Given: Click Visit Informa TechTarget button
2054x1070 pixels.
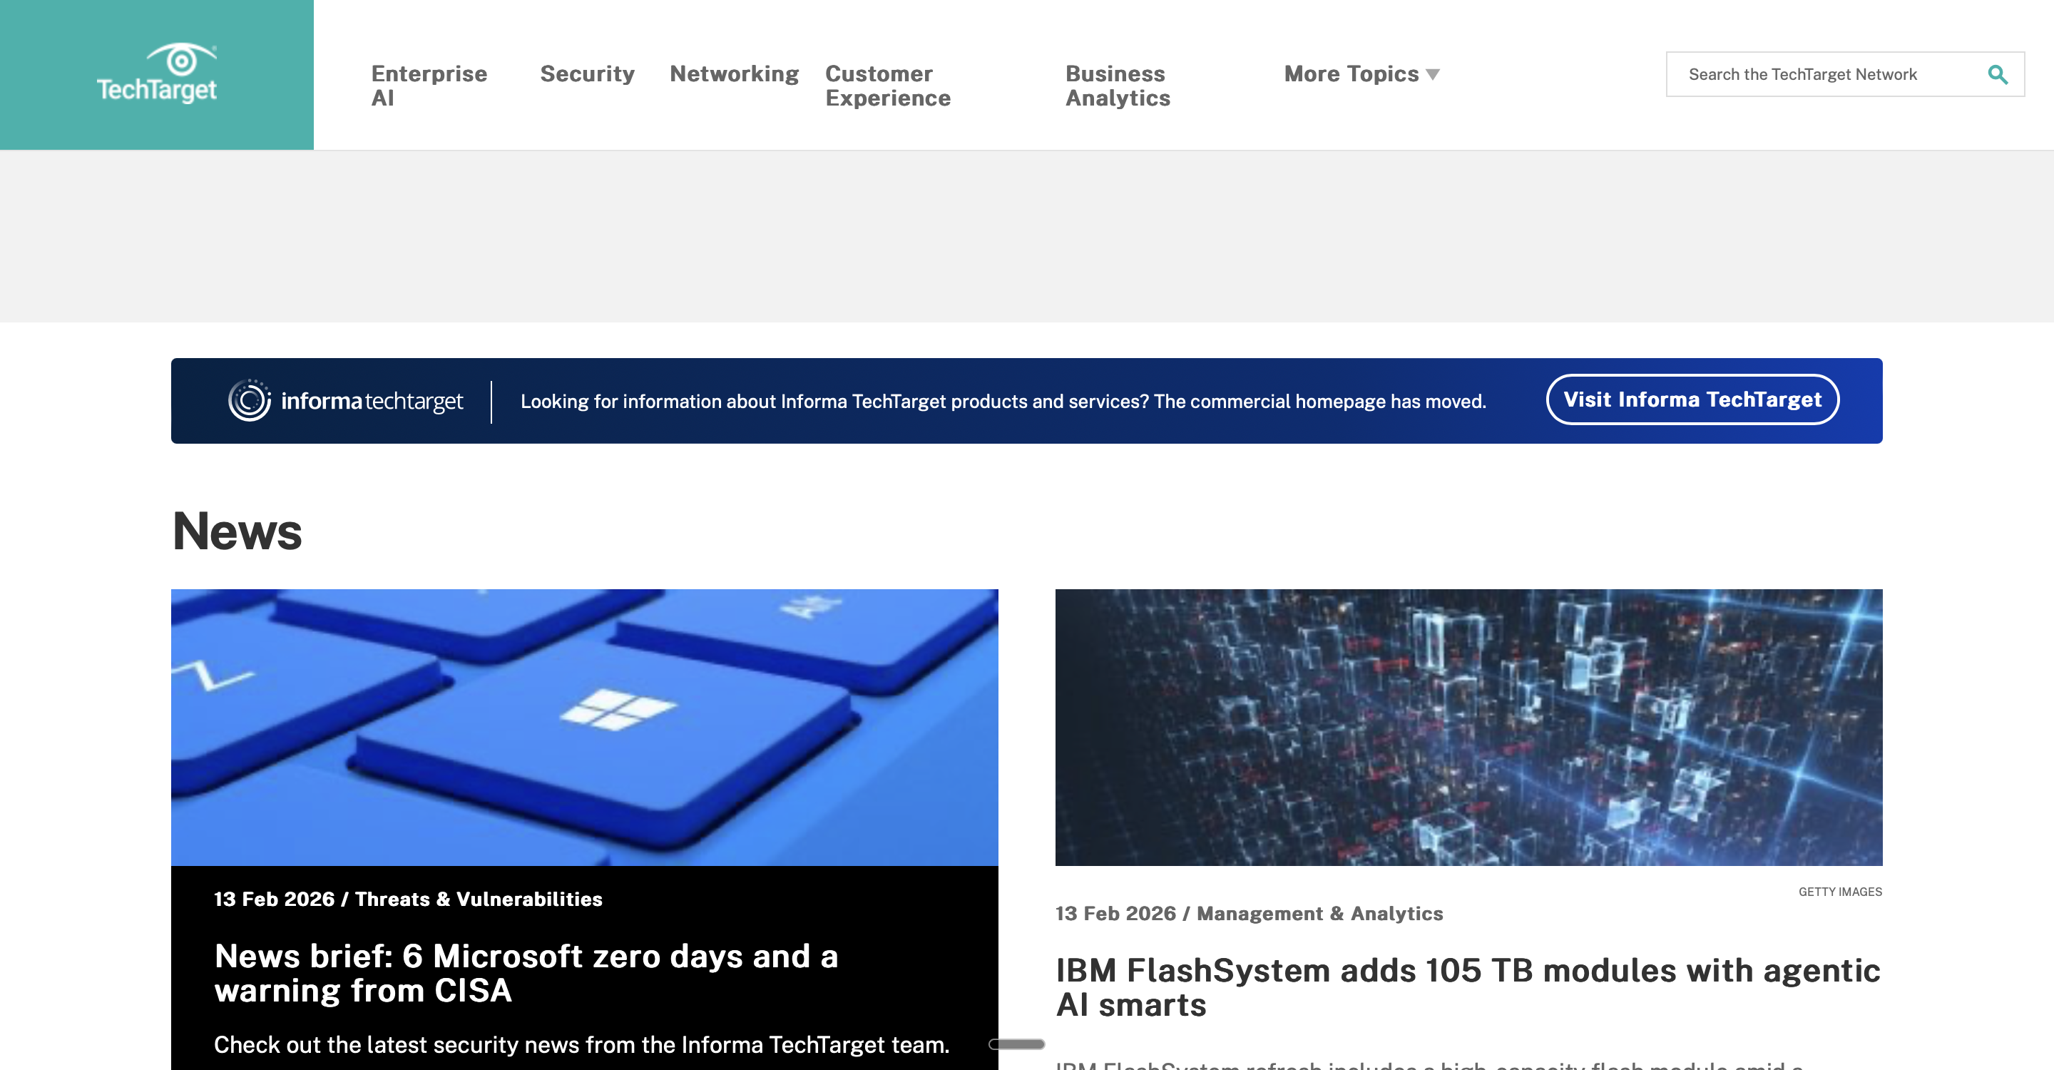Looking at the screenshot, I should click(1692, 399).
